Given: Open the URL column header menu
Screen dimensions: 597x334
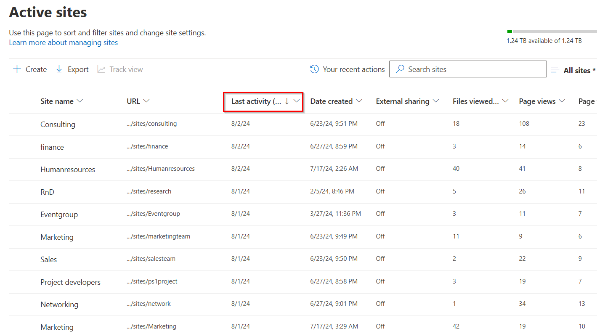Looking at the screenshot, I should pyautogui.click(x=146, y=101).
